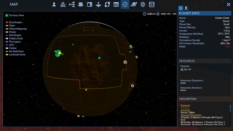Open the player profile icon
The width and height of the screenshot is (233, 131).
tap(54, 4)
